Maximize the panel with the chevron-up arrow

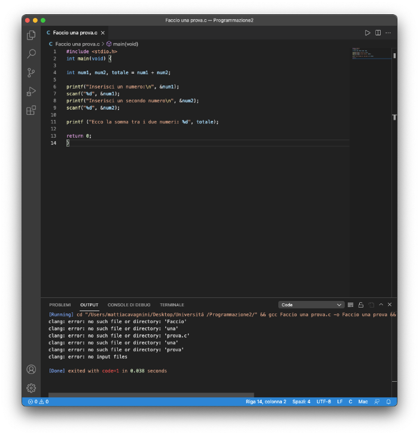click(381, 305)
